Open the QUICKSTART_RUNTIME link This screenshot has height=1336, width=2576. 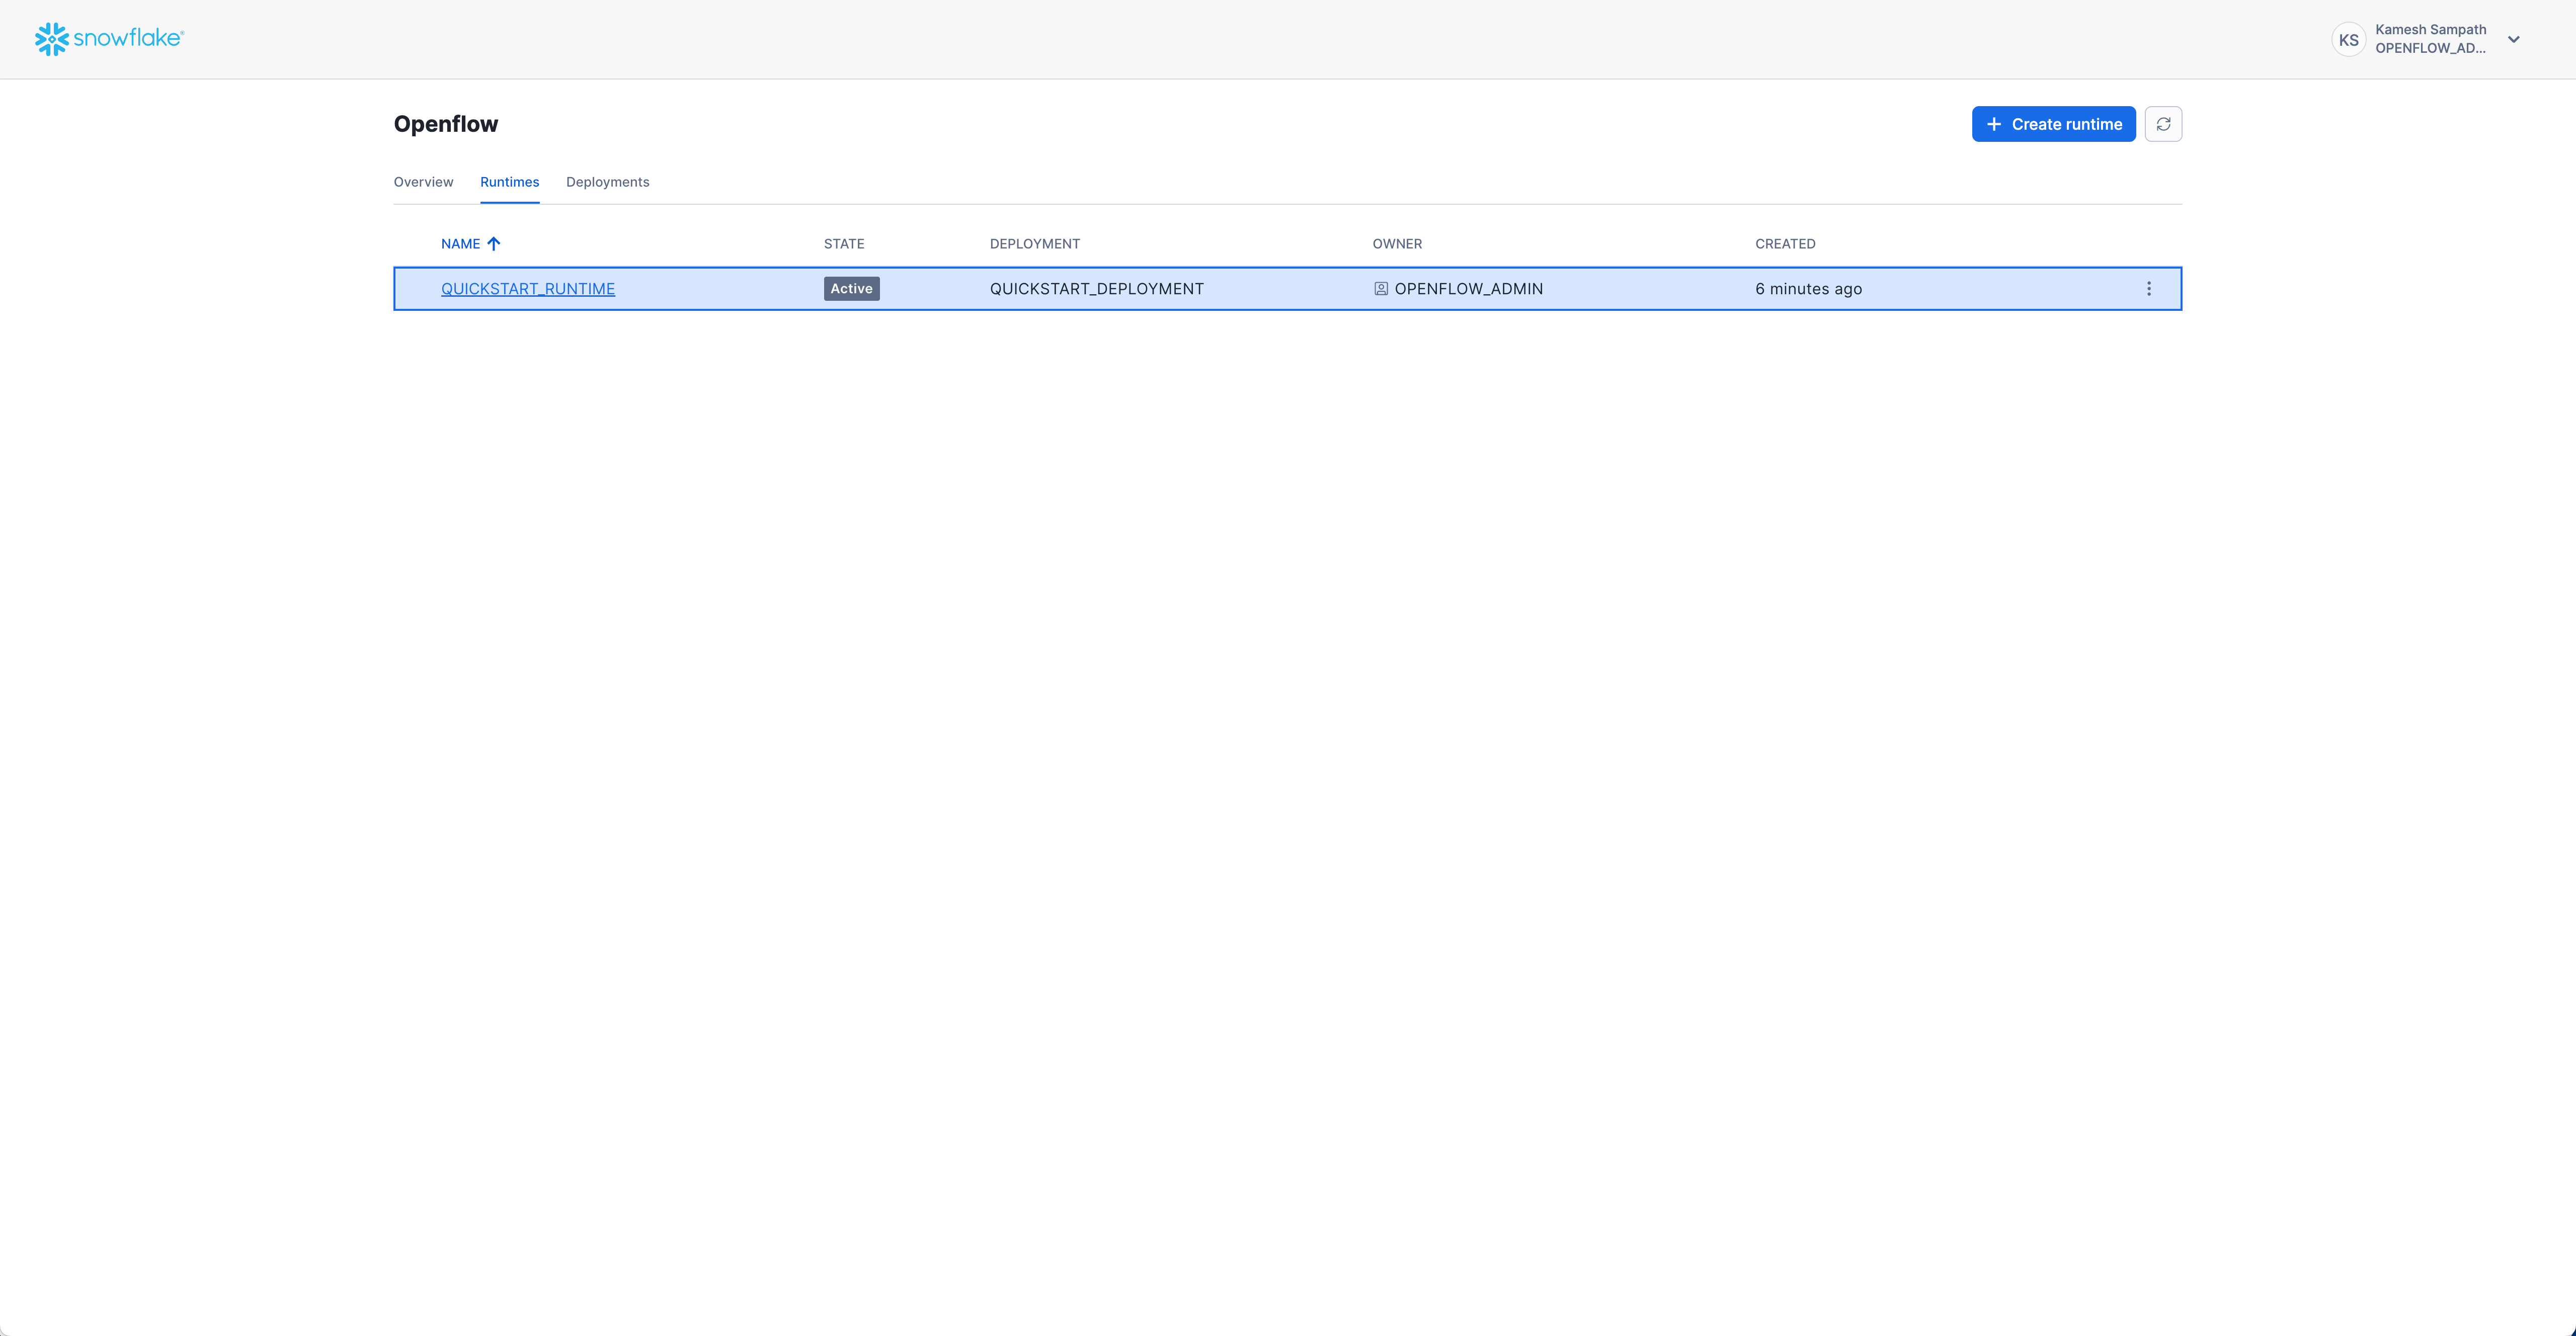[x=527, y=288]
